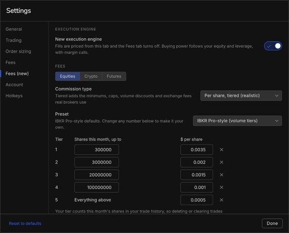289x233 pixels.
Task: Open the Fees settings section
Action: pyautogui.click(x=11, y=62)
